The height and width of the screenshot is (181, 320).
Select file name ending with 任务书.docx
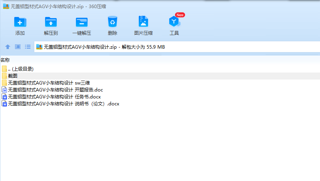click(x=54, y=96)
